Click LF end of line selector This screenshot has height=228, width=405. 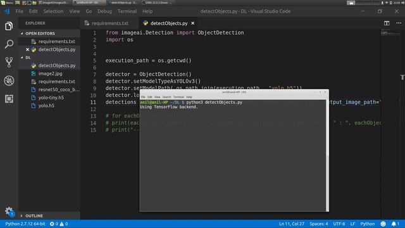(352, 224)
